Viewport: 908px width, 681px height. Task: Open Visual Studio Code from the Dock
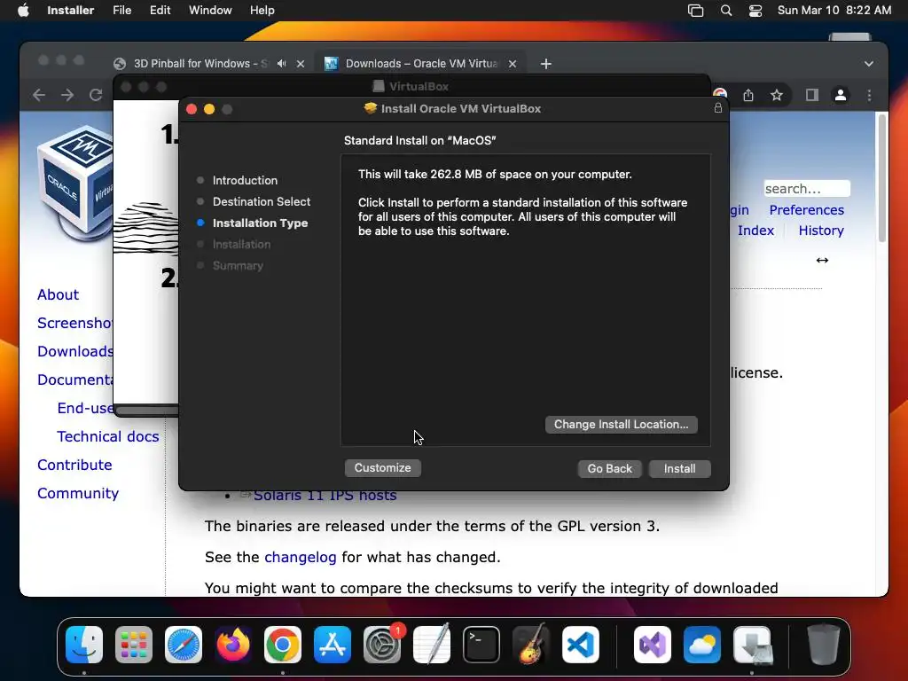click(x=581, y=644)
